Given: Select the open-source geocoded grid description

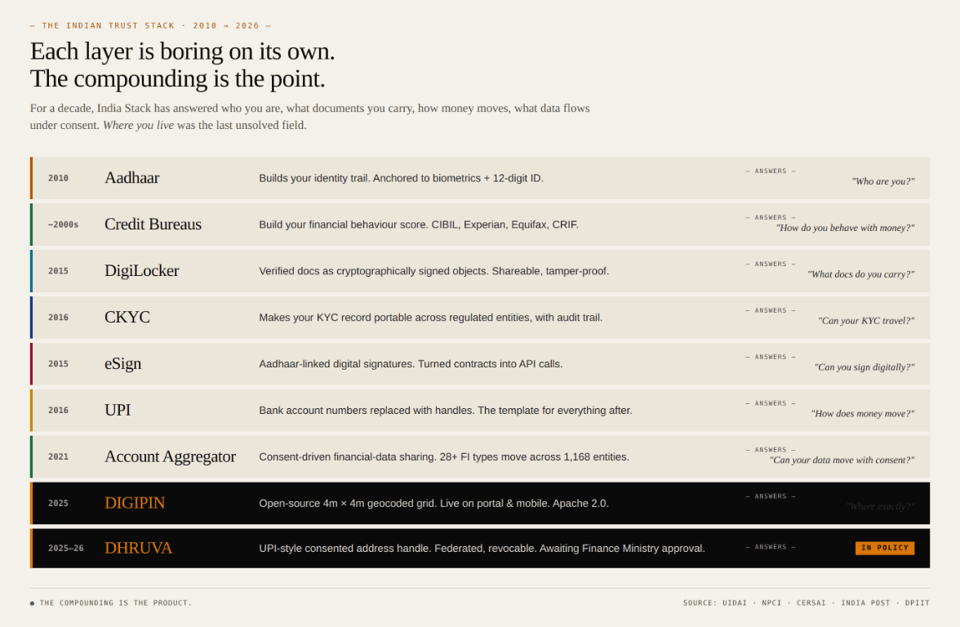Looking at the screenshot, I should [x=433, y=503].
